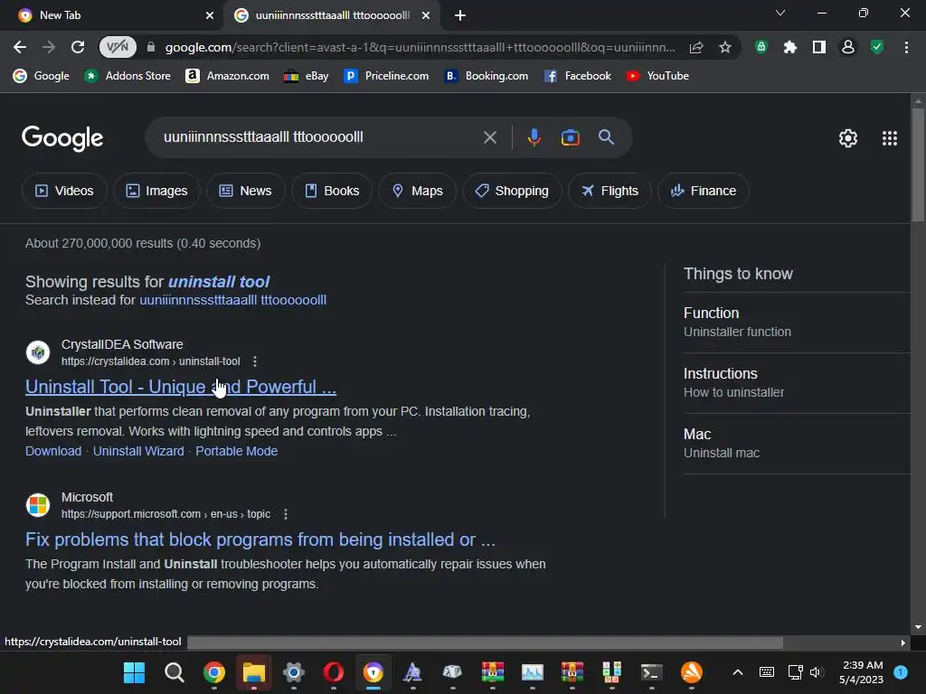Bookmark this page with the star icon

725,47
